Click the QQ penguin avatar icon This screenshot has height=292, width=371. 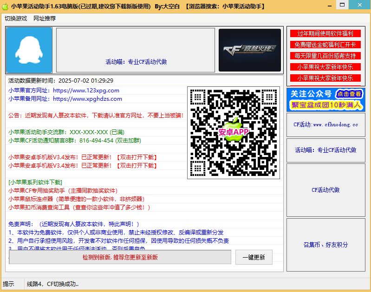point(29,50)
